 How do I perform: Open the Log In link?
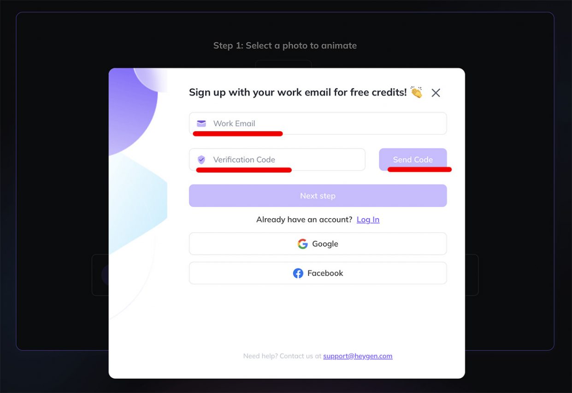point(368,220)
